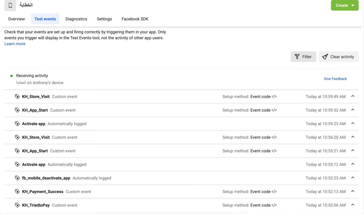Click the tag icon beside KH_TriedtoPay
This screenshot has height=214, width=364.
[x=17, y=205]
